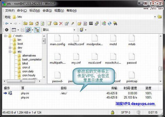Click the tree panel vertical scrollbar thumb
Image resolution: width=165 pixels, height=117 pixels.
coord(44,41)
